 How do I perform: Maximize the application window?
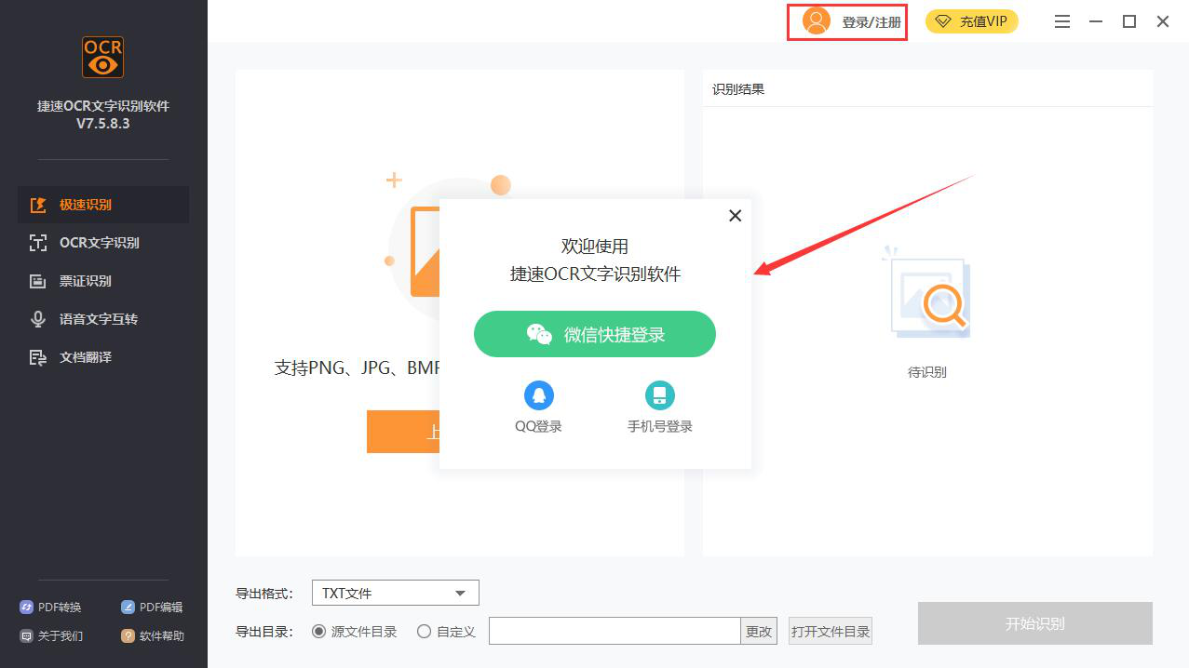(1129, 21)
